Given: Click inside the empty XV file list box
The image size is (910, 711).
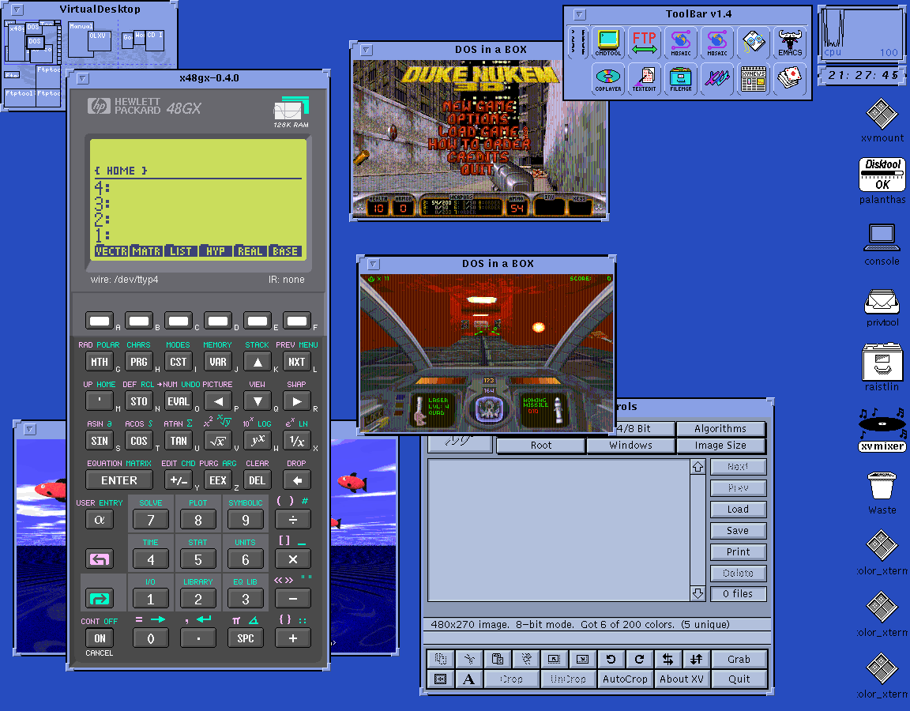Looking at the screenshot, I should [x=559, y=530].
